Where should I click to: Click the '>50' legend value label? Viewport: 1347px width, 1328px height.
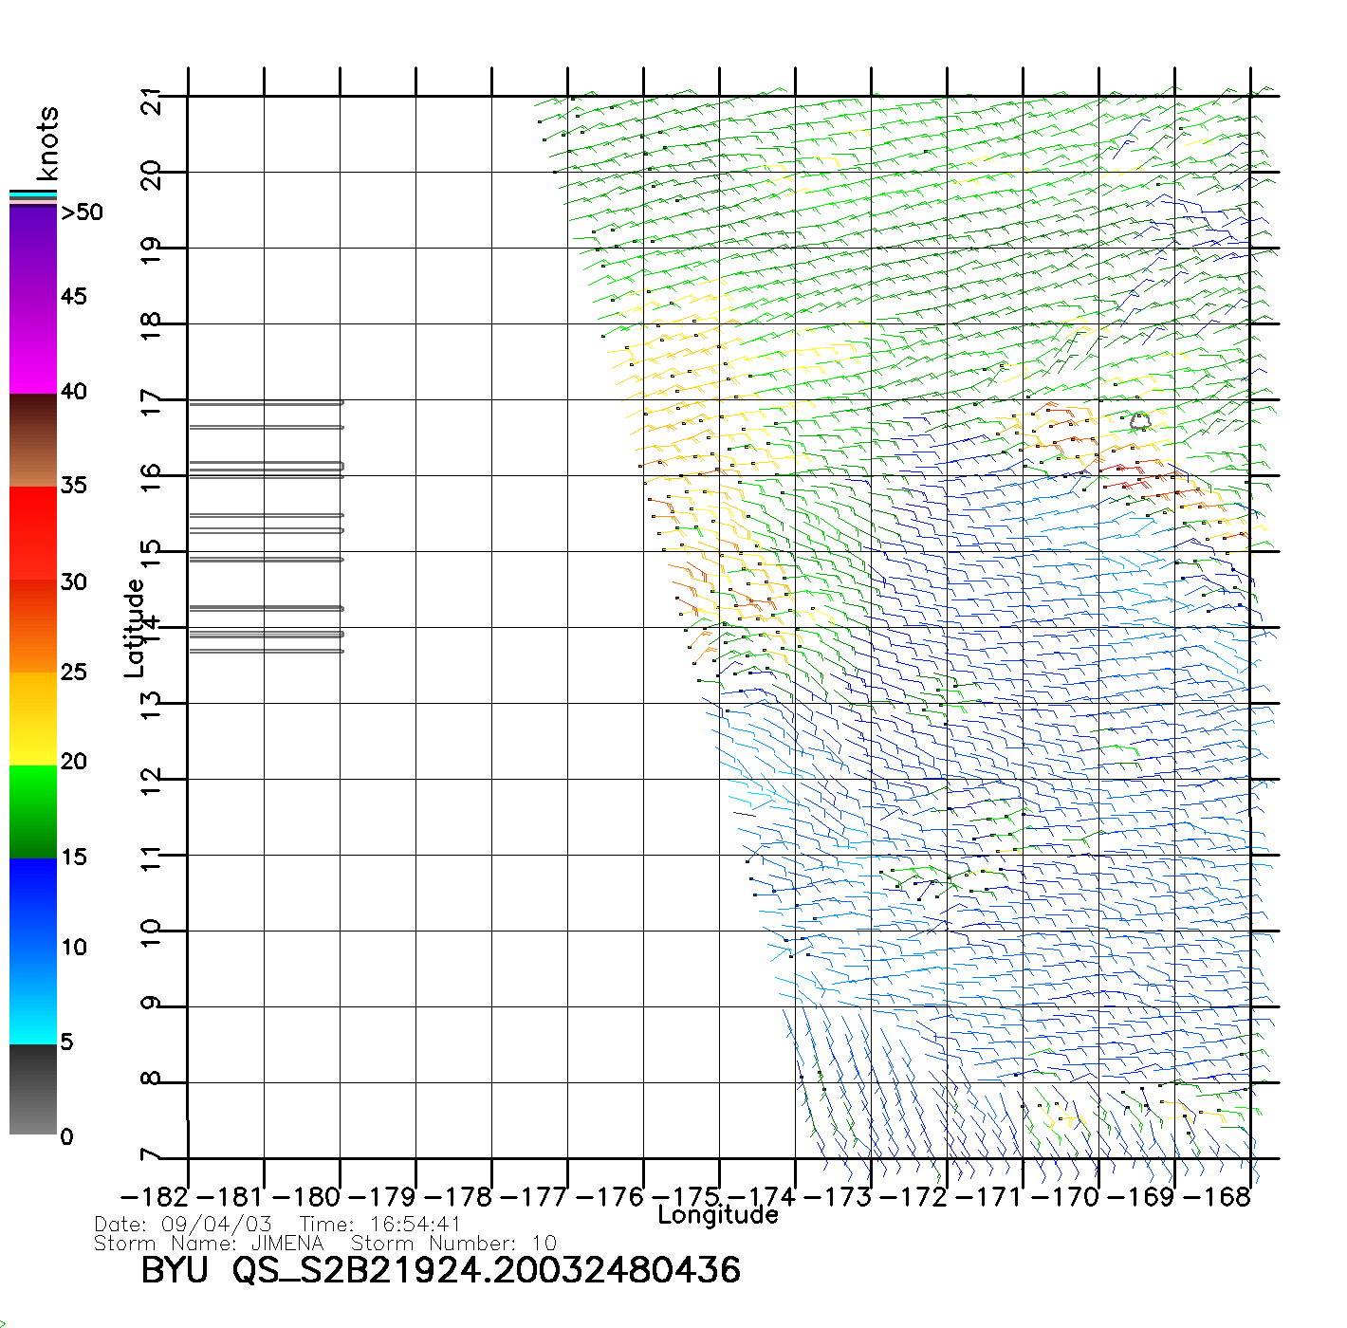point(82,212)
